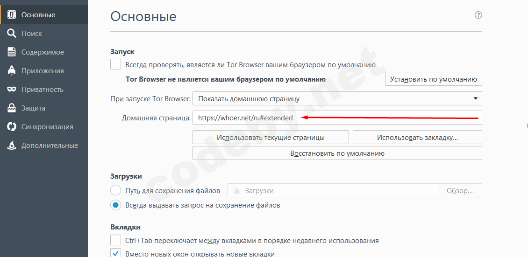528x257 pixels.
Task: Click the folder icon in Загрузки path field
Action: 236,190
